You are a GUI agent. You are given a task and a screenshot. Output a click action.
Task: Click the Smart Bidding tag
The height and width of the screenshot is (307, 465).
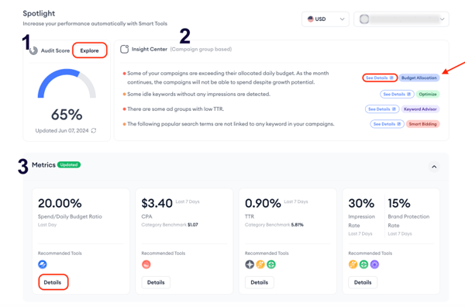(422, 124)
